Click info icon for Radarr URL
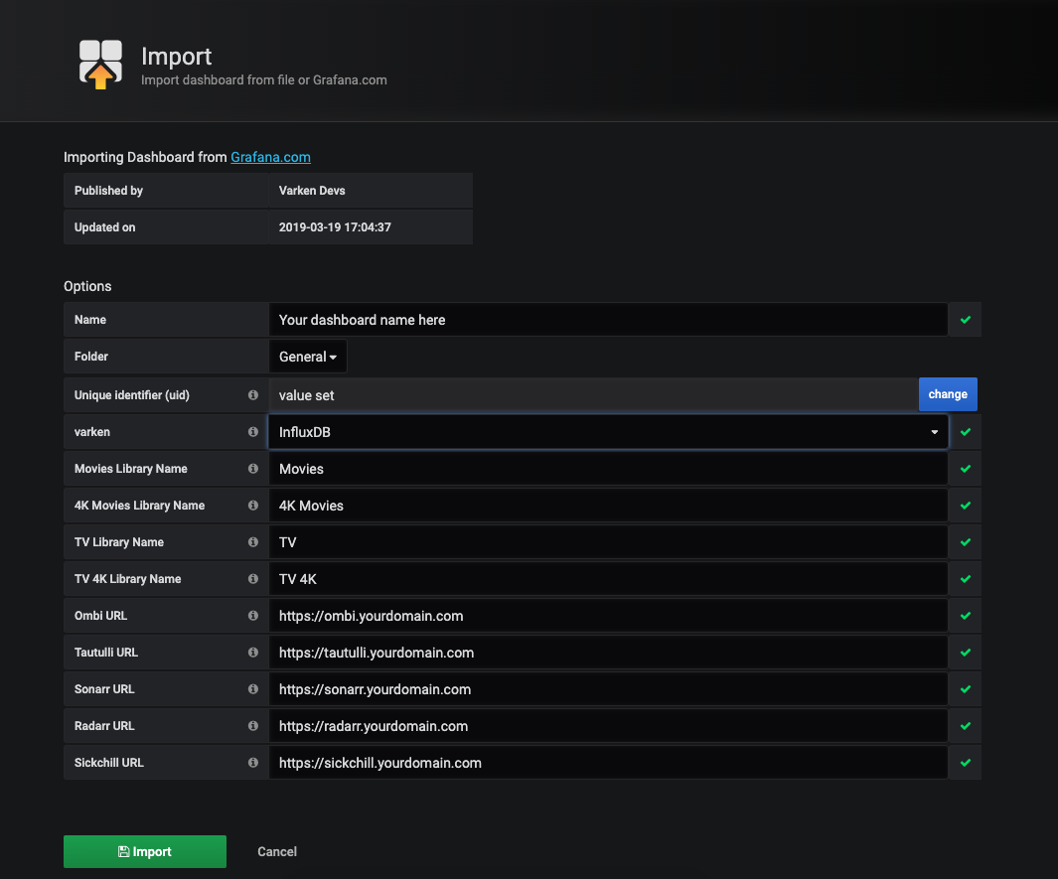 point(253,726)
